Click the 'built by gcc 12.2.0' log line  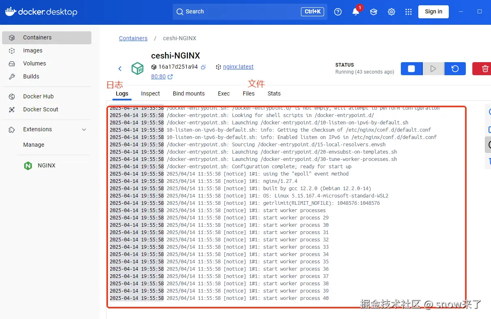240,189
